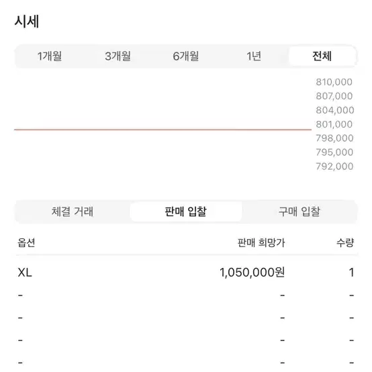Open the 판매 입찰 tab
The height and width of the screenshot is (372, 372).
186,212
